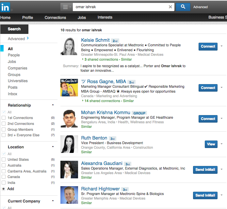Check the Group Members filter

[x=4, y=129]
